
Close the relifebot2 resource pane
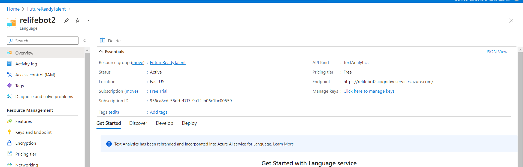511,21
